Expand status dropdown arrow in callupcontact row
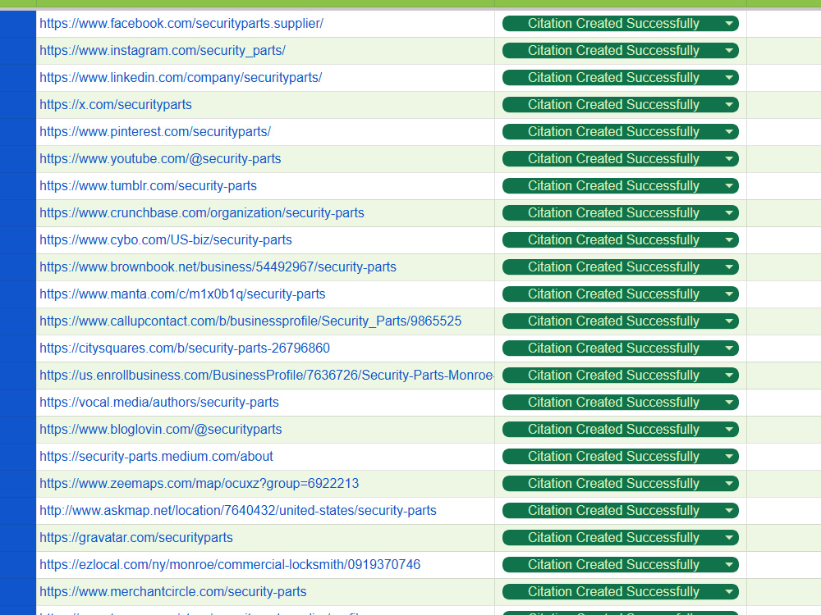 pos(729,321)
